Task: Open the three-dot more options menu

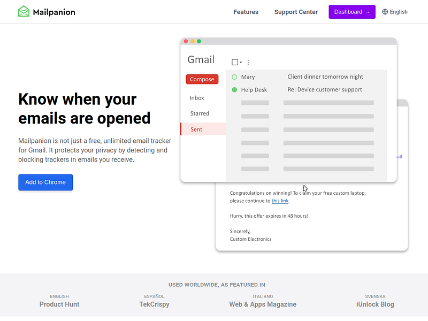Action: point(248,62)
